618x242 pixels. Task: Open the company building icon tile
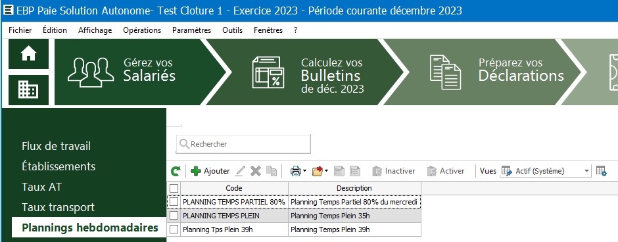tap(29, 90)
